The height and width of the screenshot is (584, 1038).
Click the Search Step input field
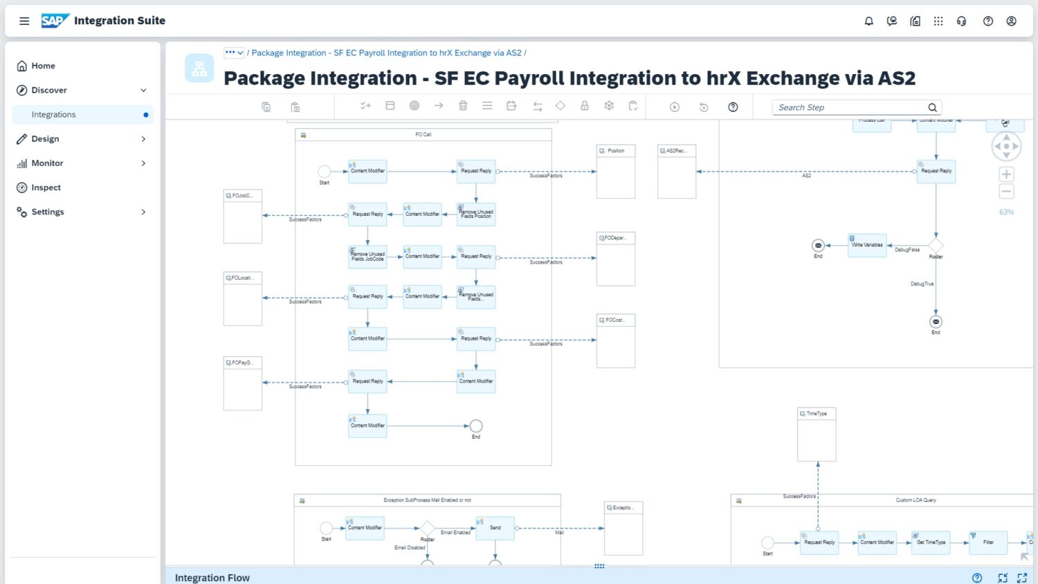tap(850, 107)
